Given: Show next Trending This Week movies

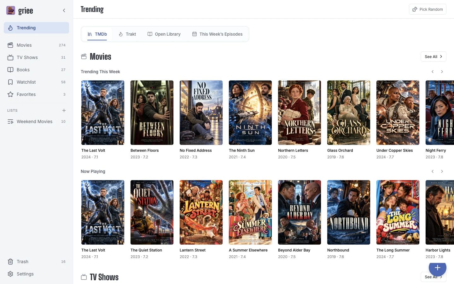Looking at the screenshot, I should [x=442, y=72].
